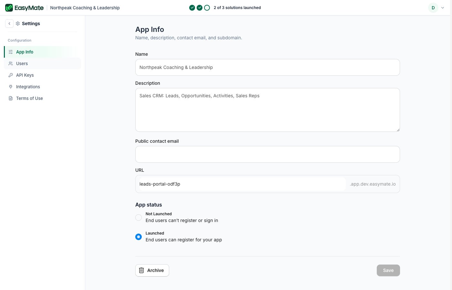This screenshot has height=290, width=452.
Task: Focus the Name input field
Action: tap(267, 67)
